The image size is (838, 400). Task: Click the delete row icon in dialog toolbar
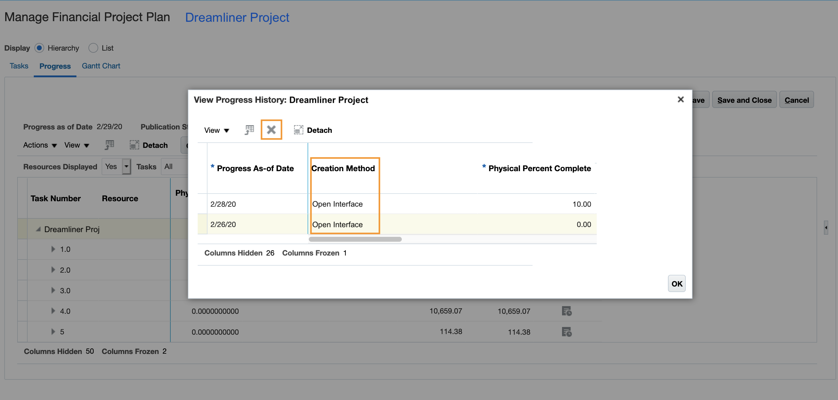[x=272, y=130]
